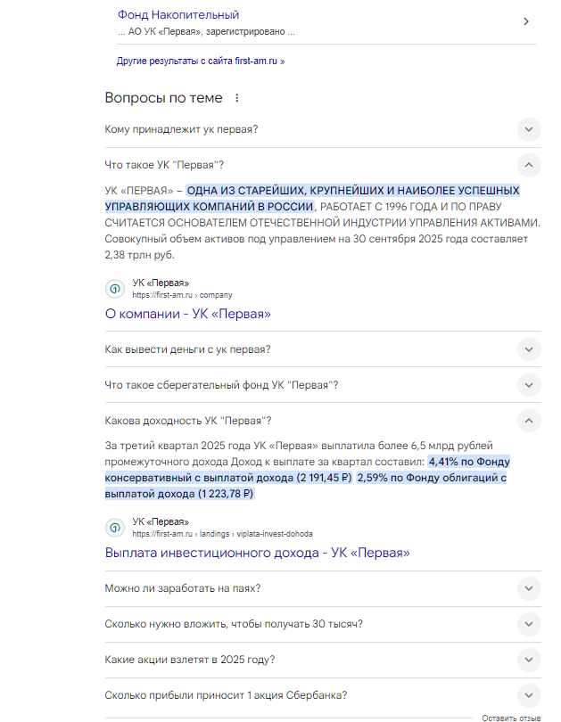The image size is (561, 722).
Task: Open the three-dot menu beside "Вопросы по теме"
Action: pos(237,98)
